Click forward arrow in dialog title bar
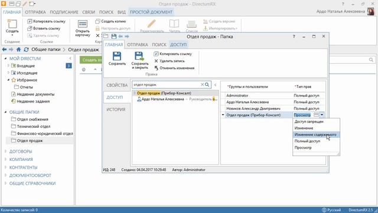This screenshot has height=213, width=378. 127,37
